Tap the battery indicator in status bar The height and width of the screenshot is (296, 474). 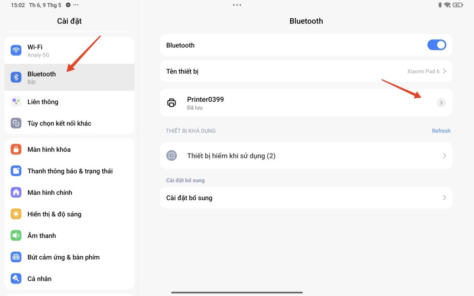tap(458, 5)
